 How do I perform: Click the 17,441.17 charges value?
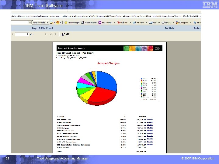click(142, 145)
